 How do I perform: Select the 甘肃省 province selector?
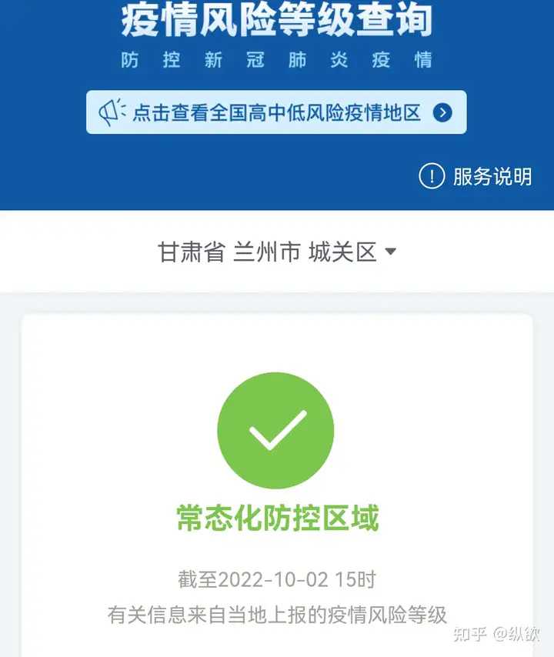tap(192, 252)
